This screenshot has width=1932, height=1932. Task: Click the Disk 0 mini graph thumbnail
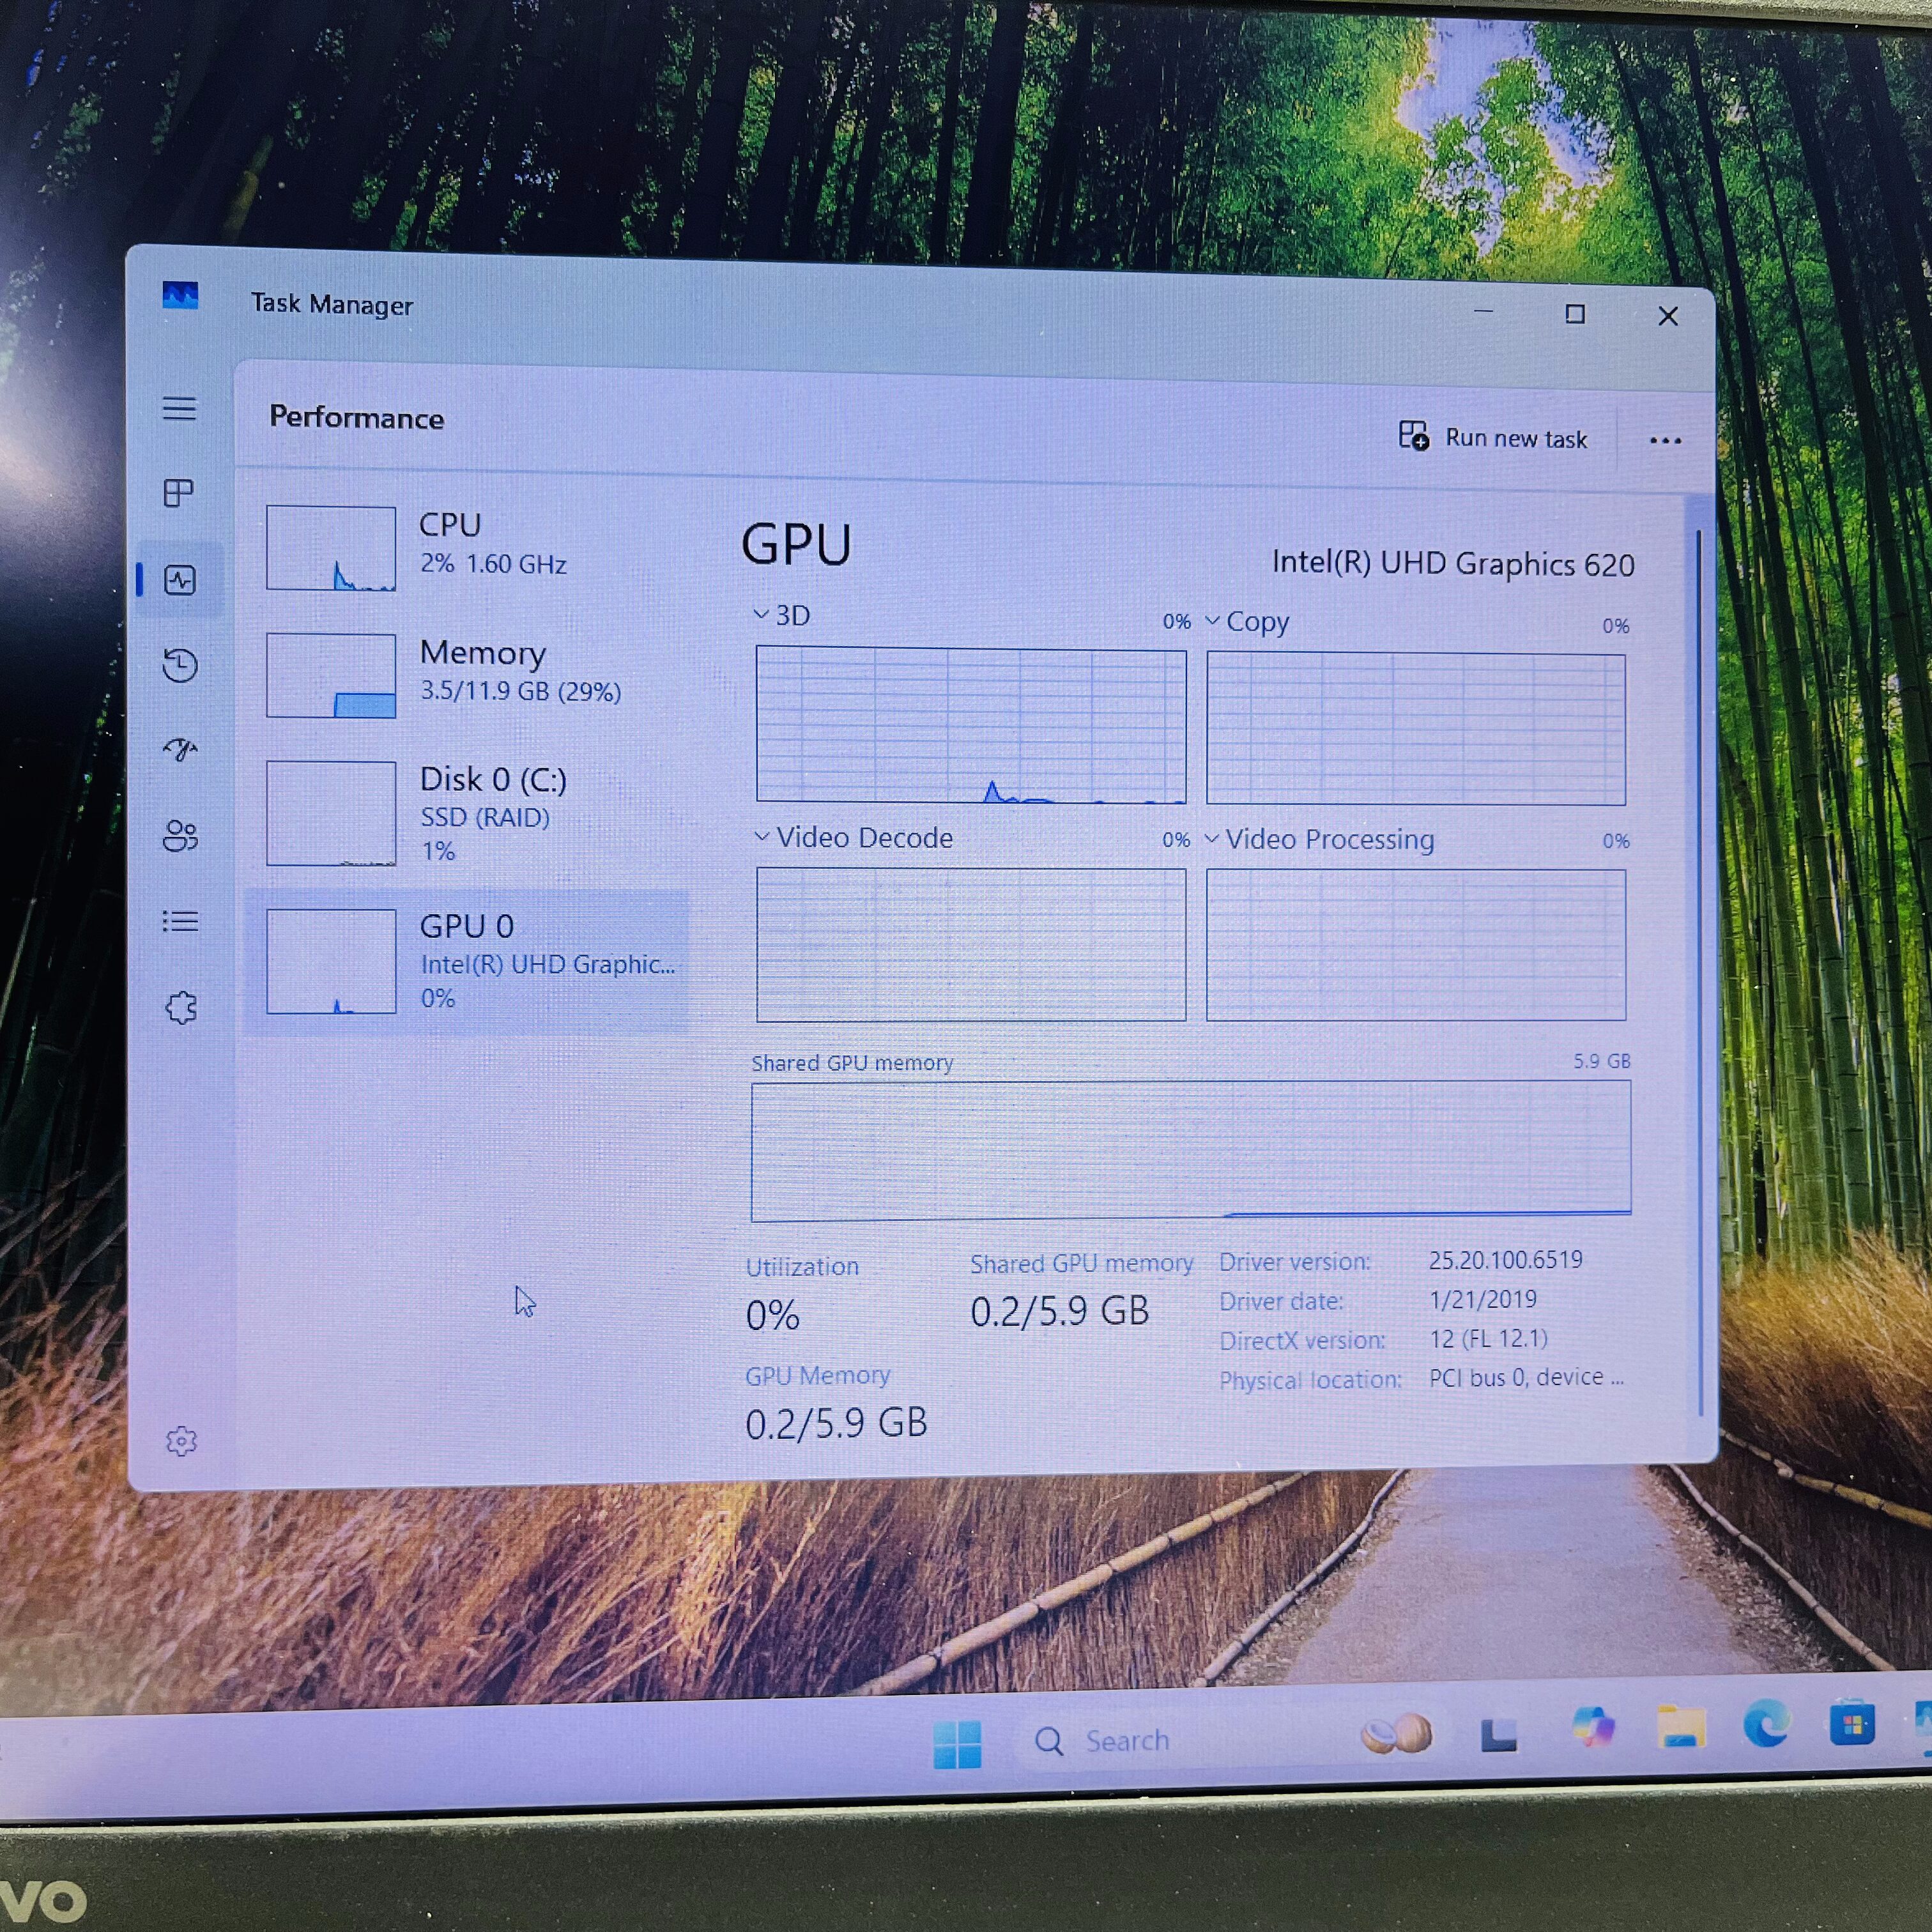[x=331, y=813]
